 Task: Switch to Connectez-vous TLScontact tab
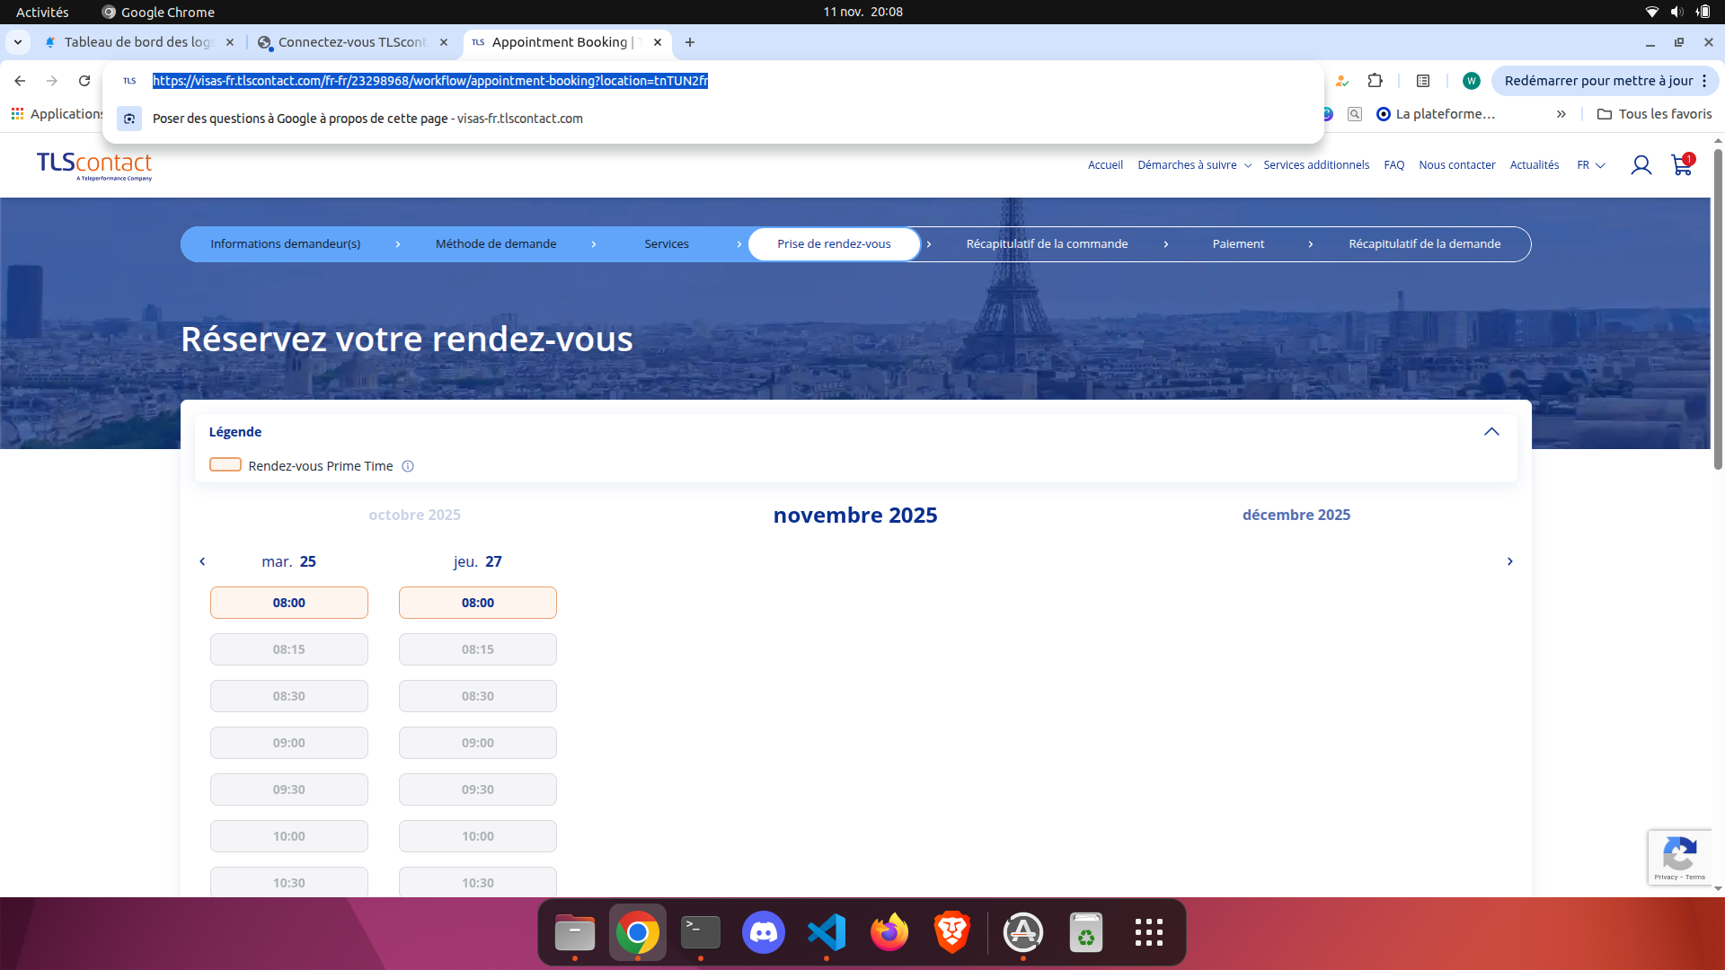point(352,42)
